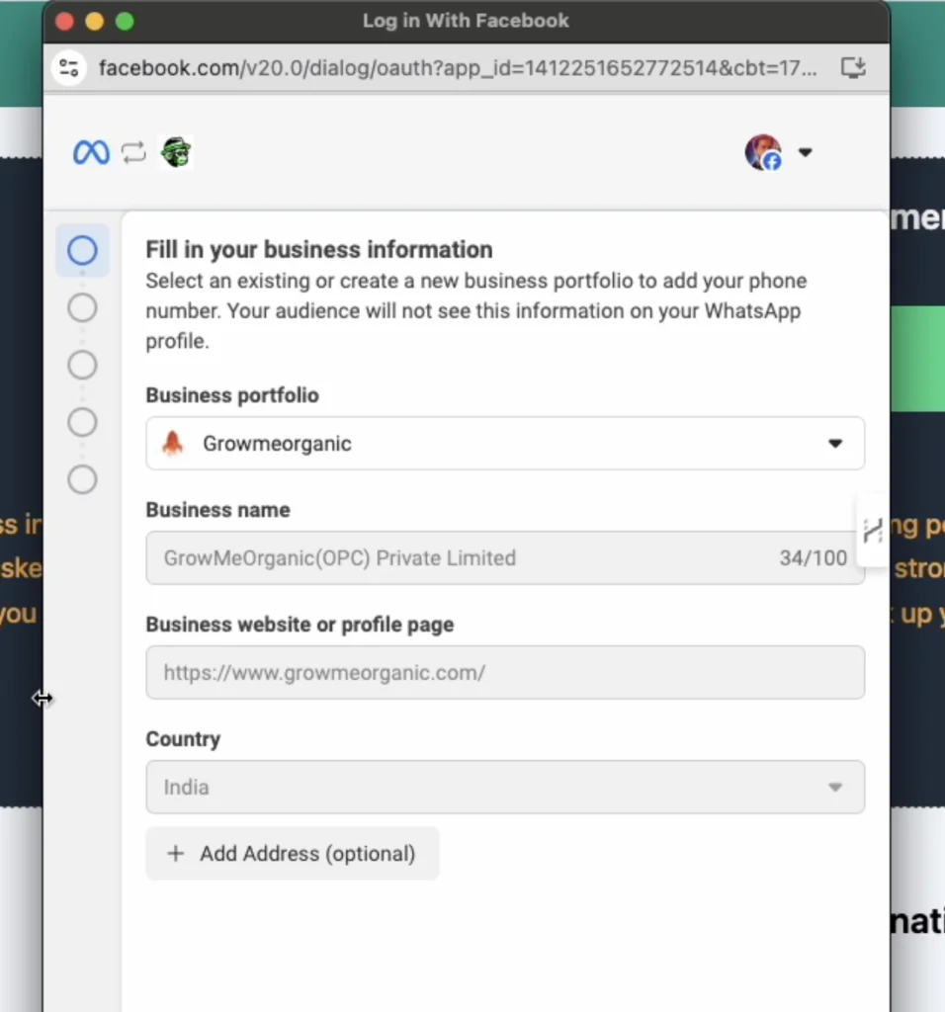Click the Business portfolio label
The height and width of the screenshot is (1012, 945).
click(x=232, y=395)
